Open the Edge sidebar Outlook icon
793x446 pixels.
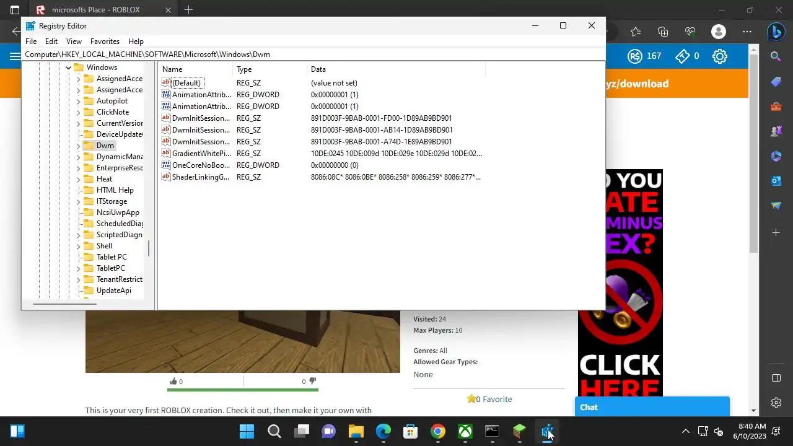(776, 181)
